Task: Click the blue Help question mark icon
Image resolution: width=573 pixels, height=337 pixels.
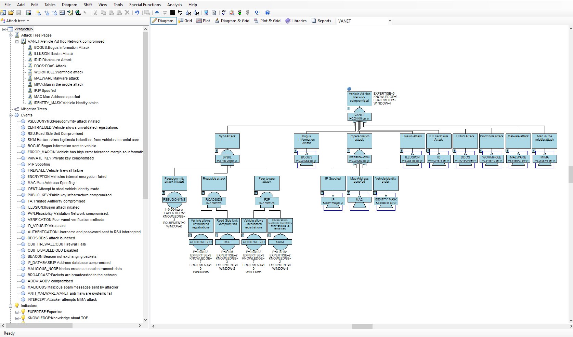Action: (x=268, y=13)
